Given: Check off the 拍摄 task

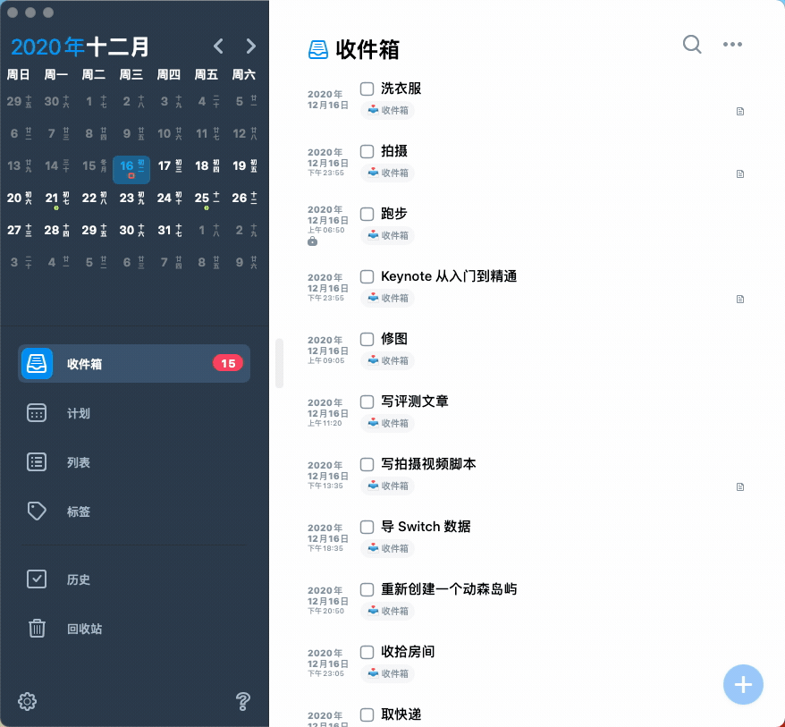Looking at the screenshot, I should 367,152.
